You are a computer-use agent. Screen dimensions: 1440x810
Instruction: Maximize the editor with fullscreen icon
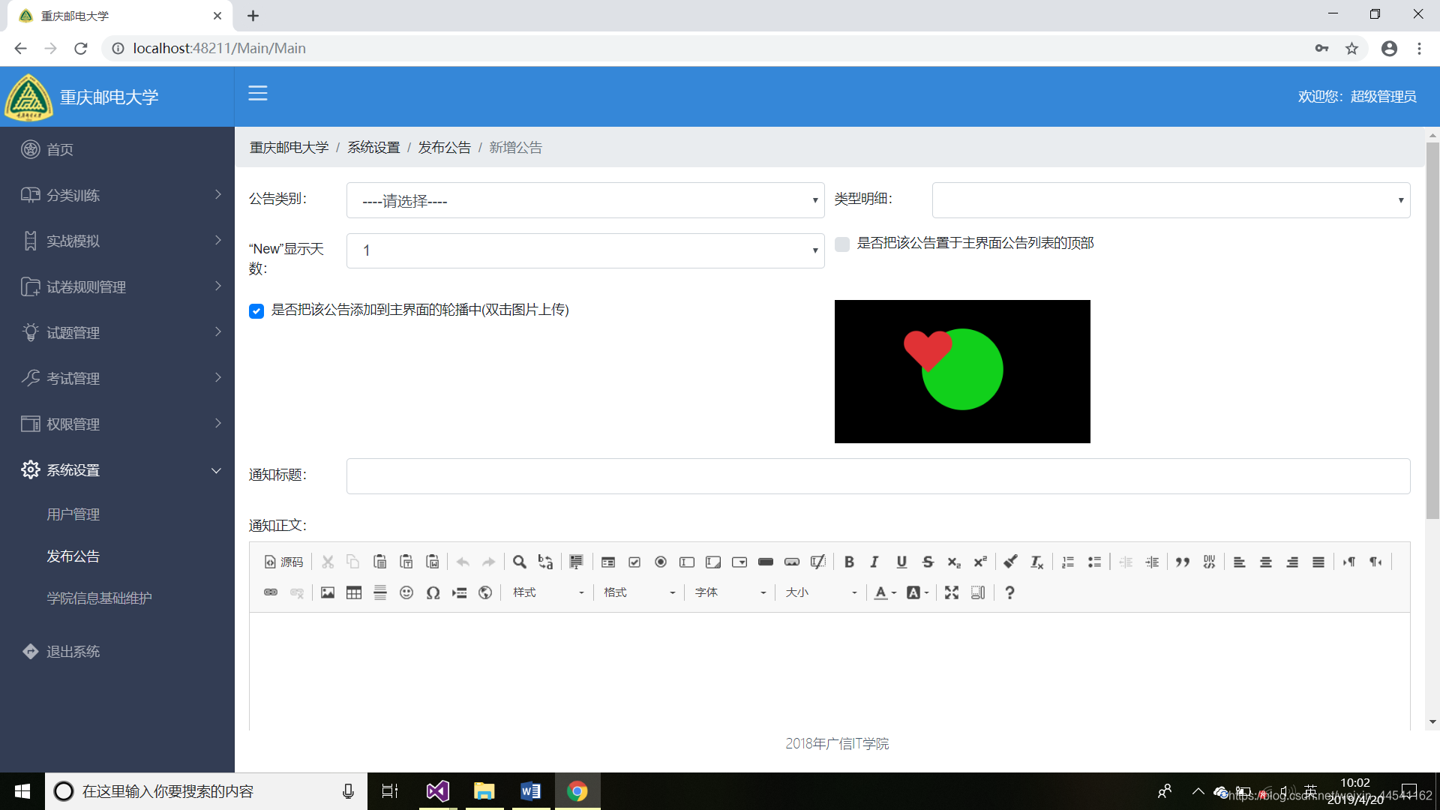(x=952, y=592)
